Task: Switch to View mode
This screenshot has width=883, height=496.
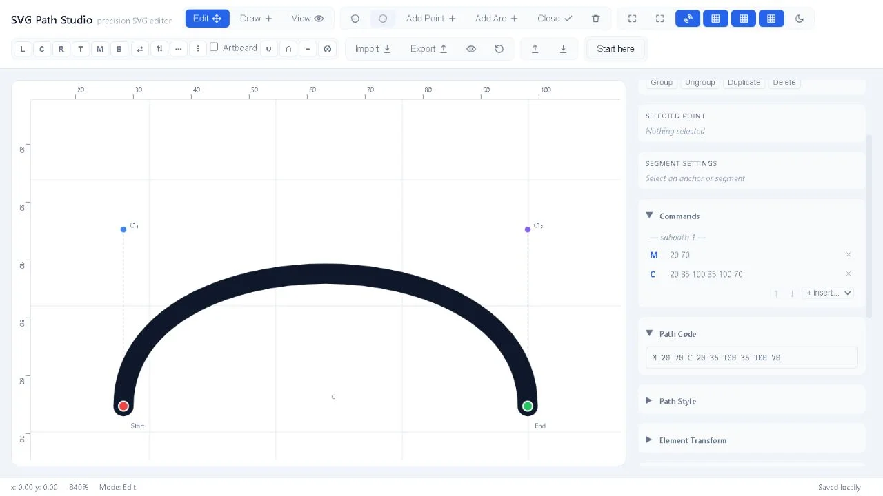Action: [308, 19]
